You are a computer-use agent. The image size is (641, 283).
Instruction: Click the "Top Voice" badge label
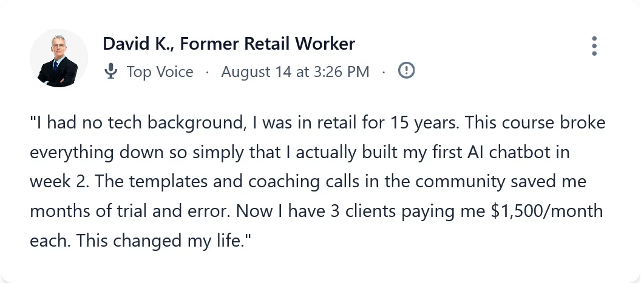[x=160, y=72]
